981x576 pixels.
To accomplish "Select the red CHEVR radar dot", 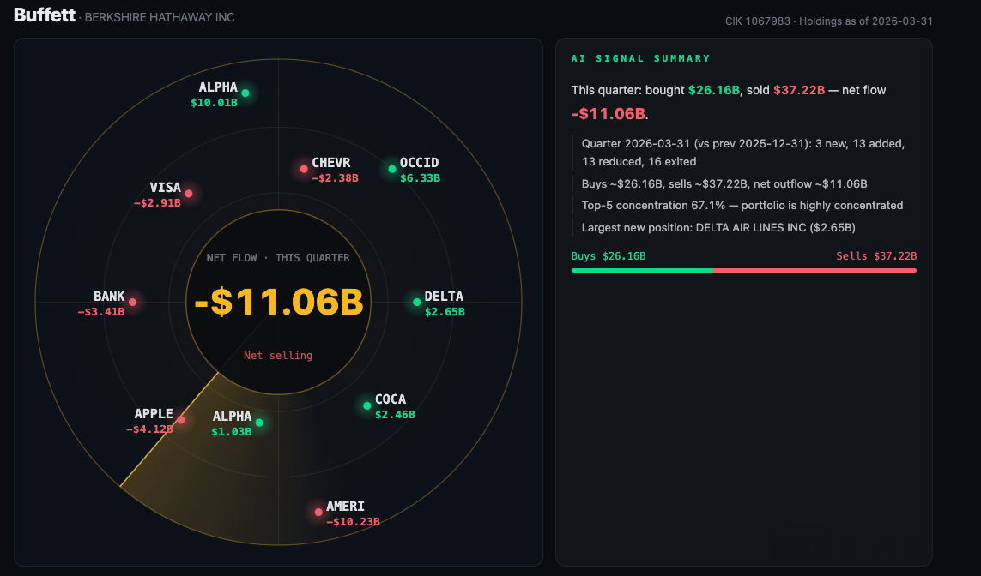I will coord(304,169).
